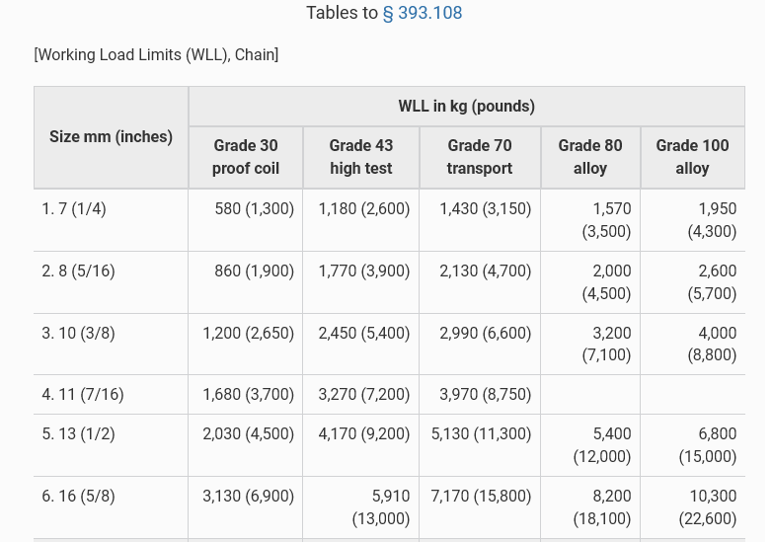Select the Grade 30 proof coil header
The width and height of the screenshot is (772, 542).
(x=246, y=157)
